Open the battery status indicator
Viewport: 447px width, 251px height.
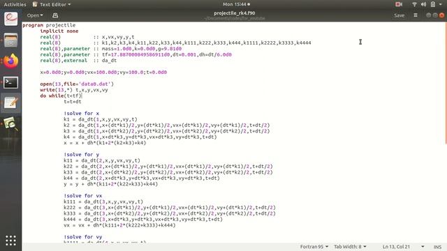[433, 4]
